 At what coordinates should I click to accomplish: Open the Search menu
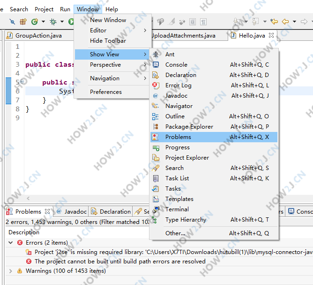[x=19, y=9]
